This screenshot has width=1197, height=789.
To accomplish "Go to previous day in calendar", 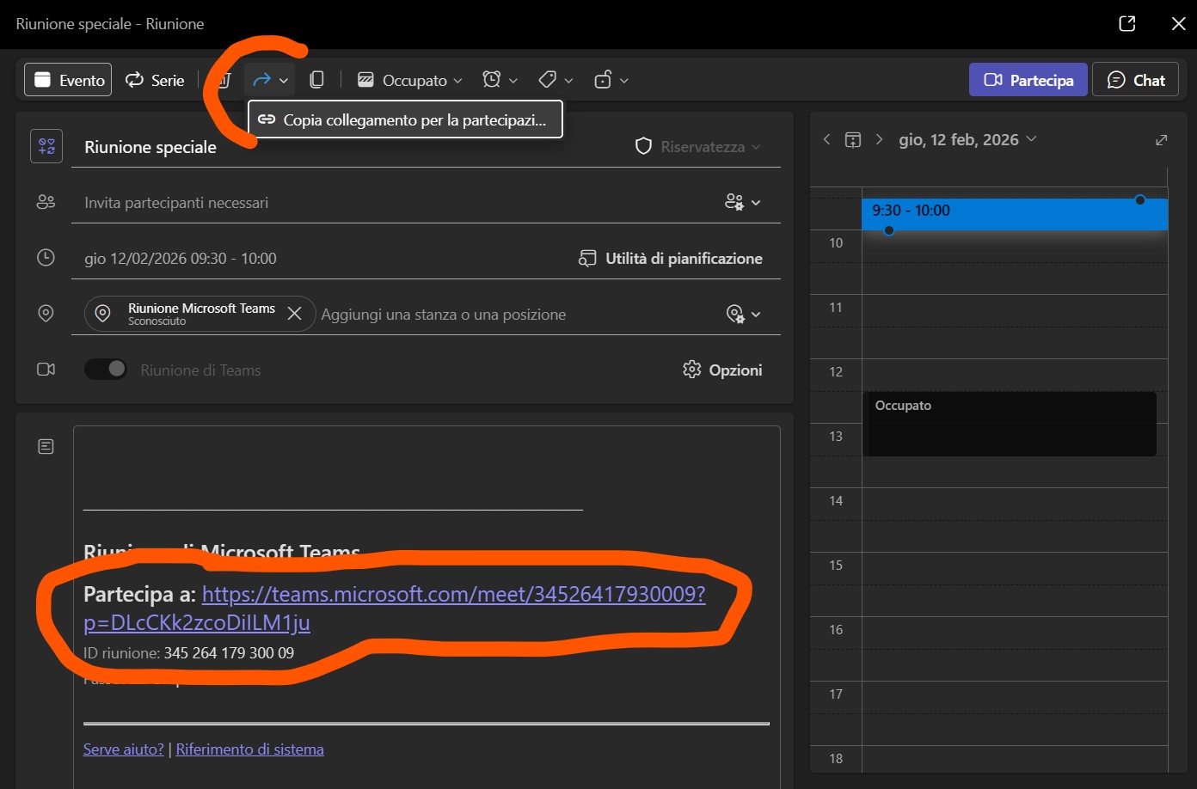I will [x=827, y=140].
